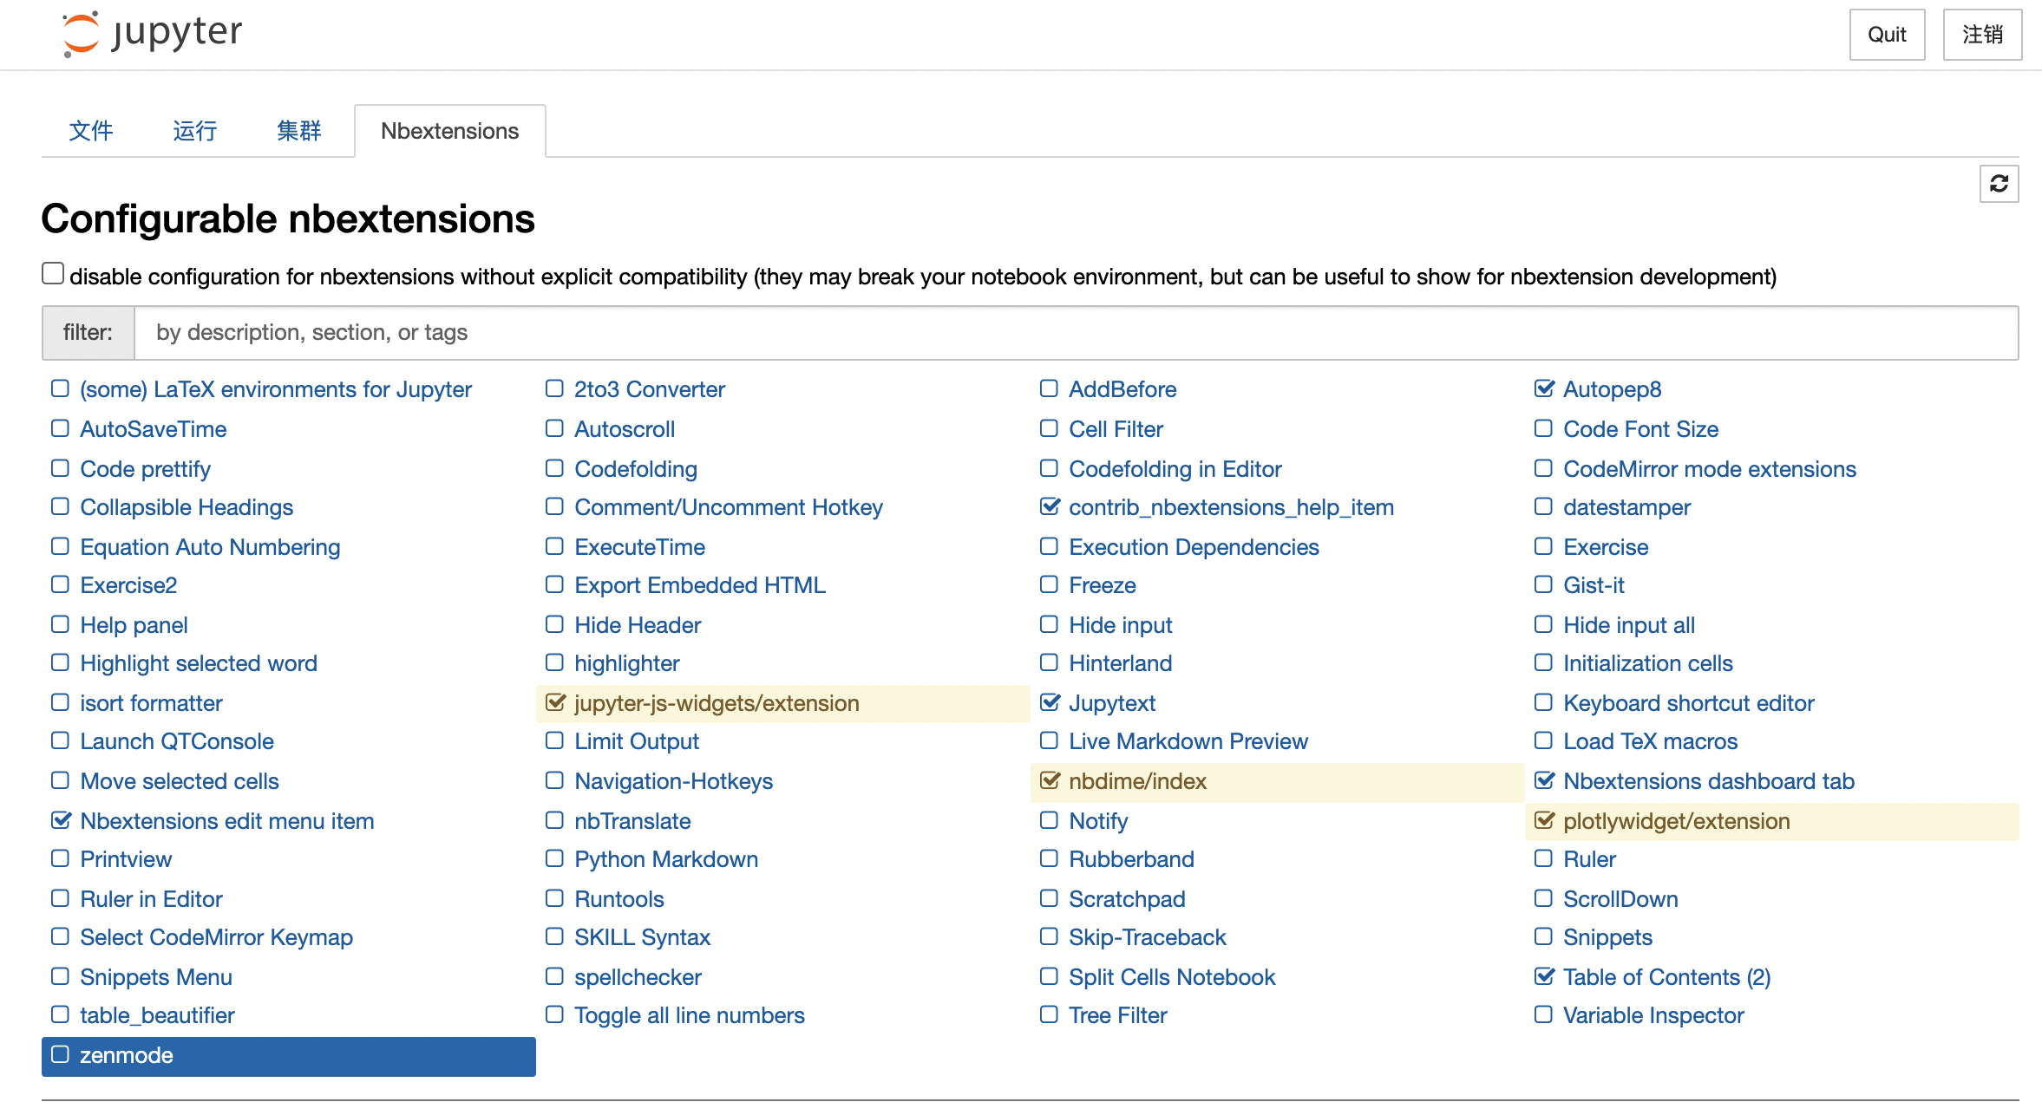Viewport: 2042px width, 1115px height.
Task: Open the Equation Auto Numbering extension
Action: 210,547
